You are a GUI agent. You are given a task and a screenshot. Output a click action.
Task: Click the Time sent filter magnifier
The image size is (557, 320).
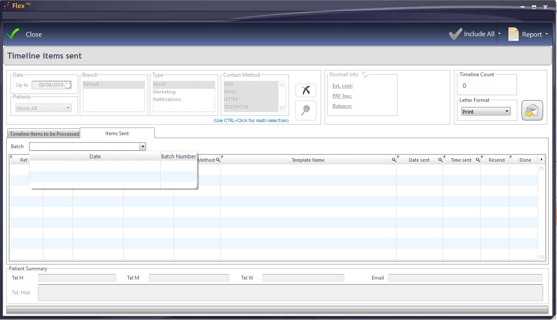478,160
